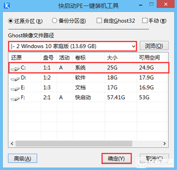The height and width of the screenshot is (170, 177).
Task: Click the scrollbar right arrow
Action: (x=164, y=144)
